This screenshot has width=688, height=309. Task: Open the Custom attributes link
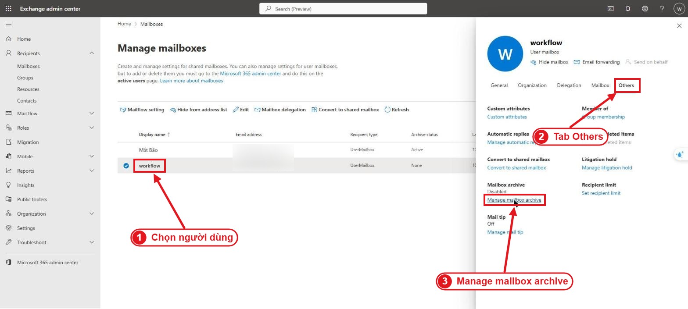pyautogui.click(x=507, y=117)
